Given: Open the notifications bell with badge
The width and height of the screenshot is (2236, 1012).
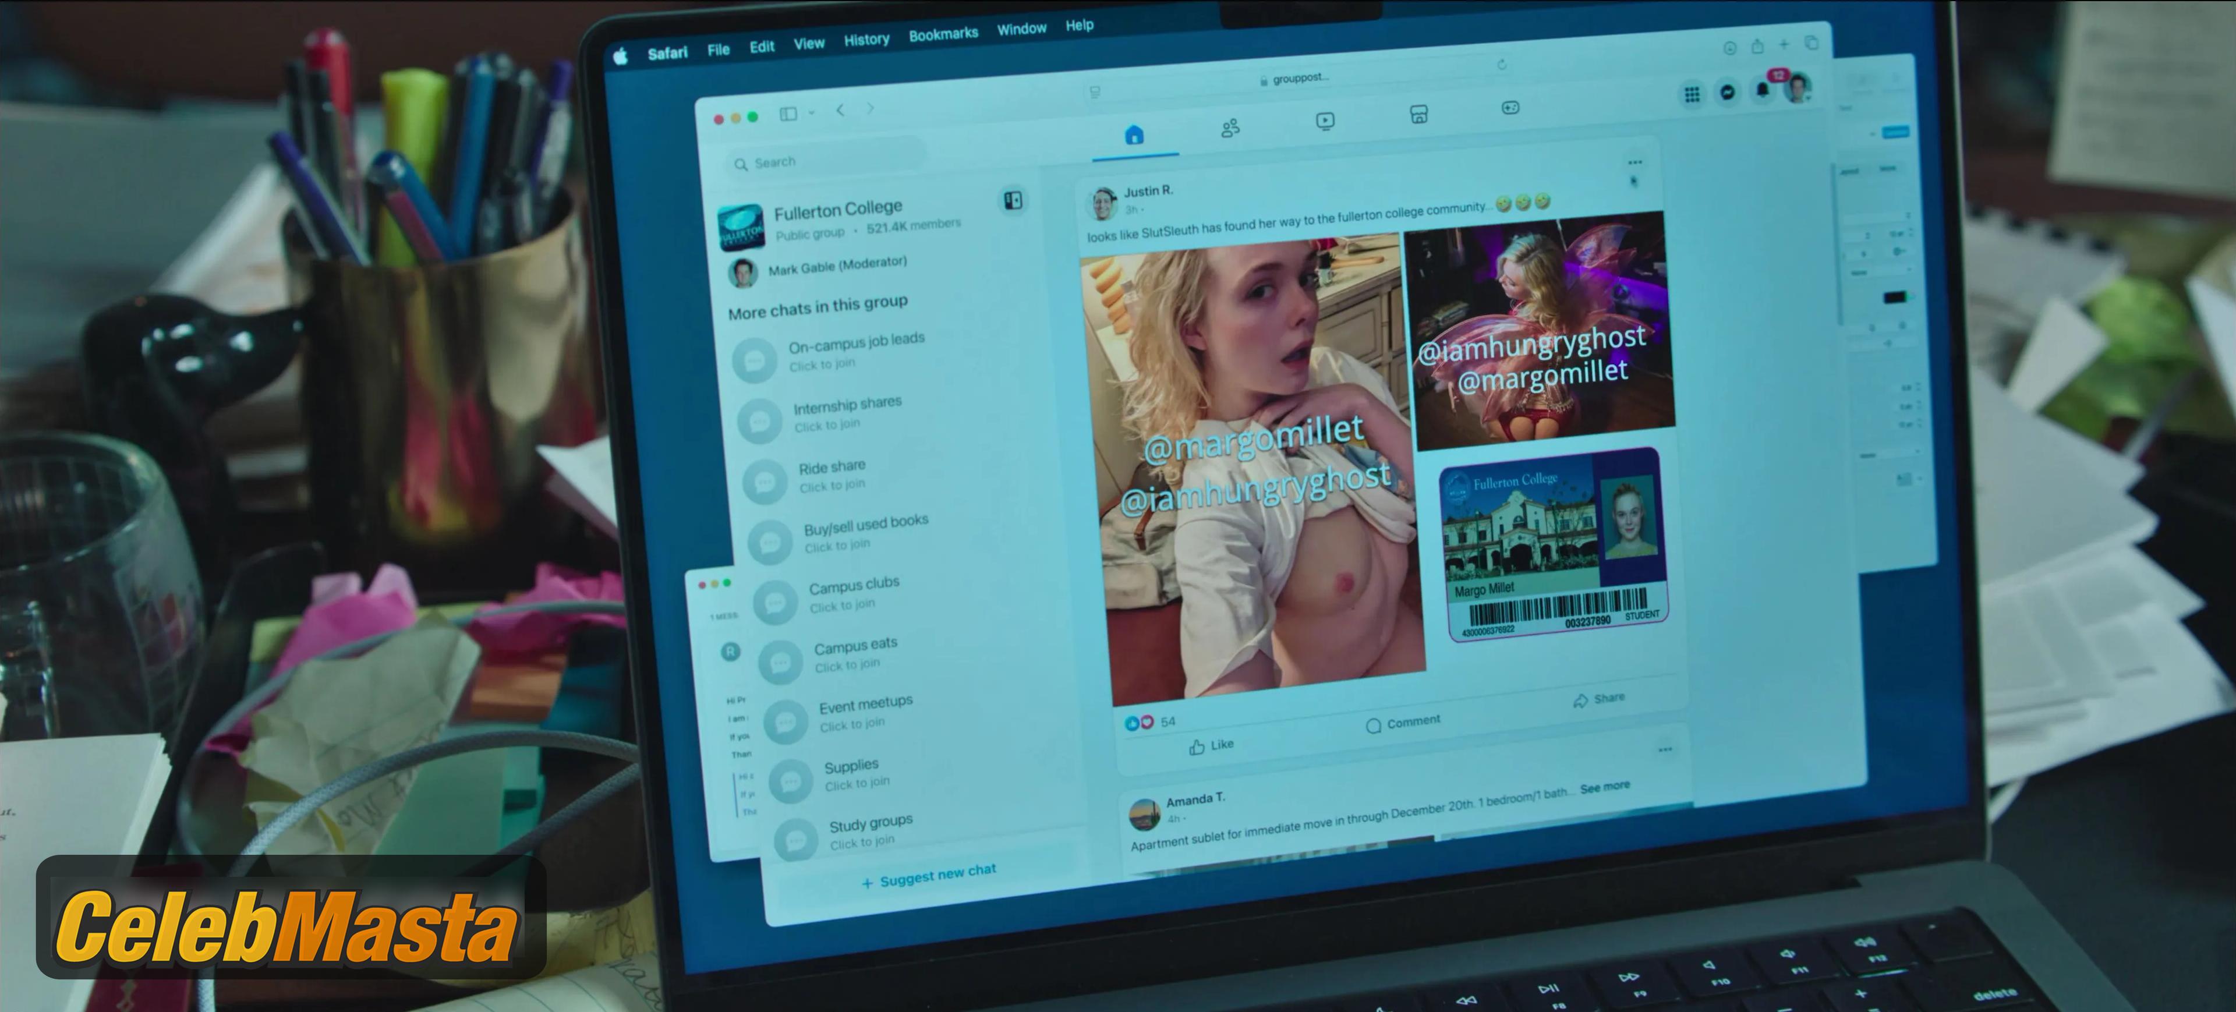Looking at the screenshot, I should 1763,88.
